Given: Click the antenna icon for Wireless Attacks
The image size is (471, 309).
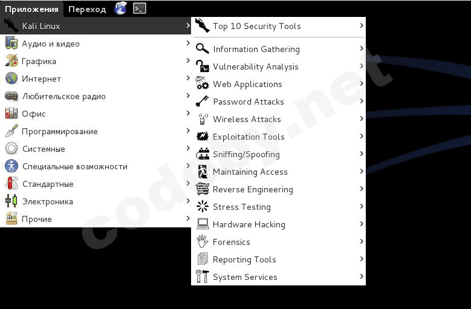Looking at the screenshot, I should point(203,119).
